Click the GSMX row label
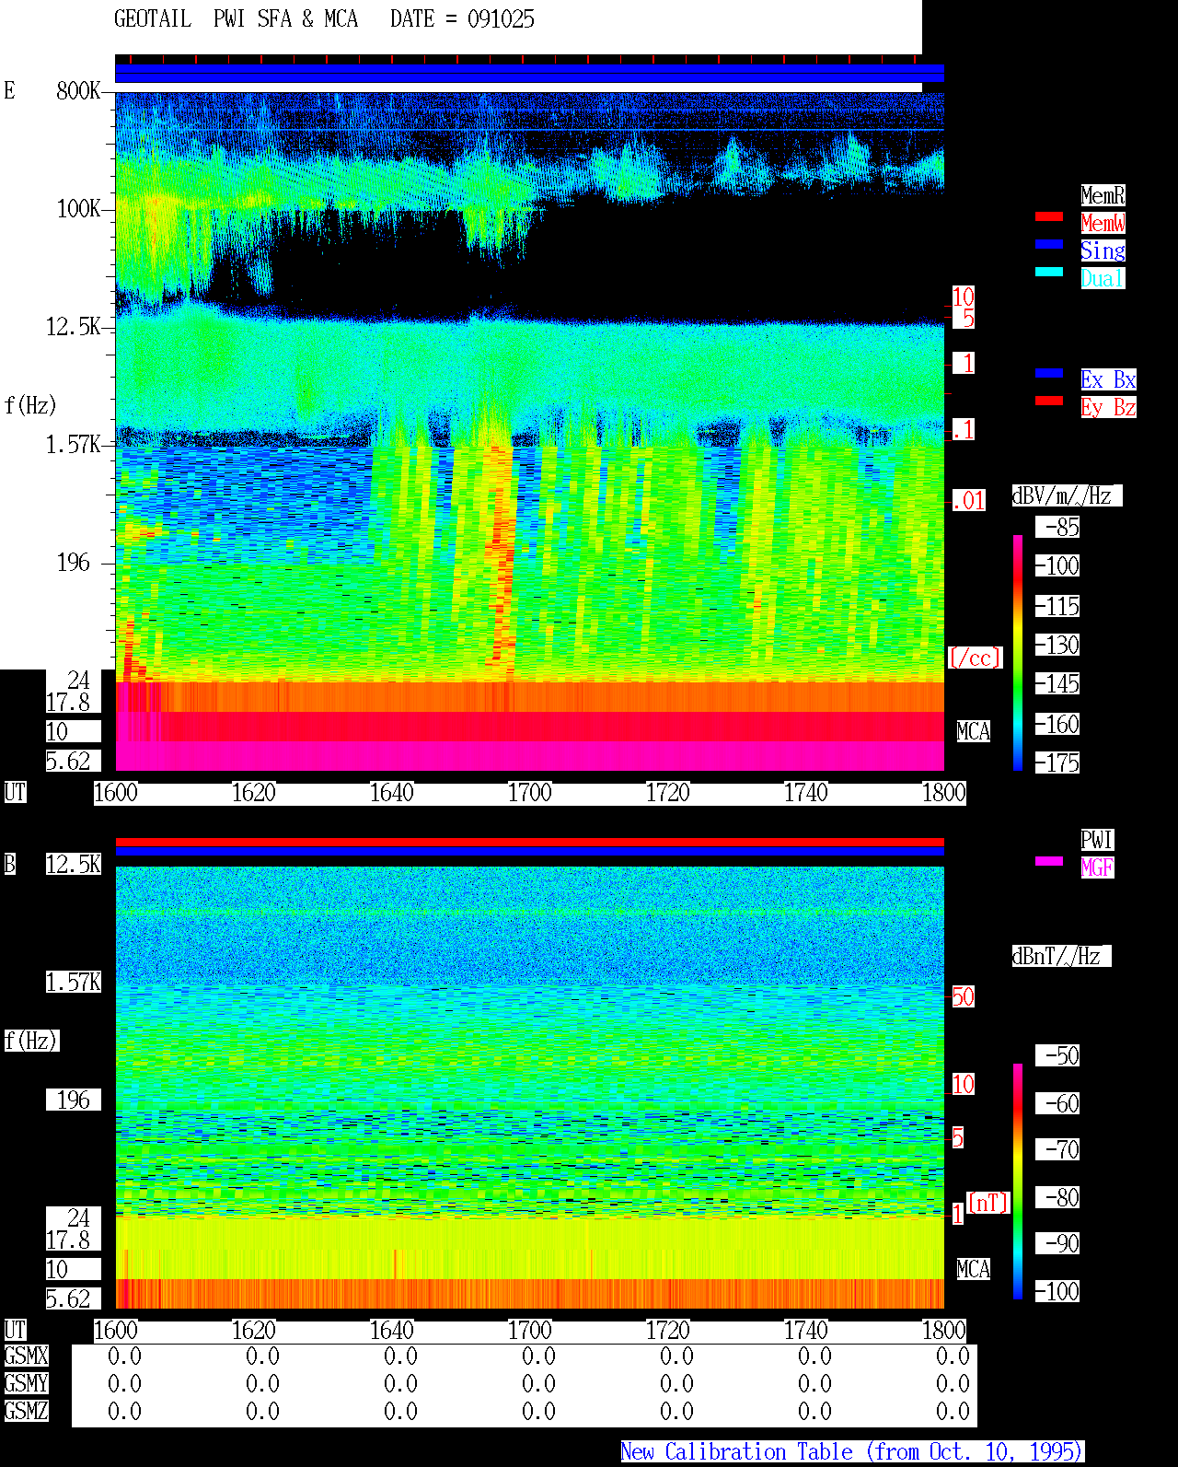1178x1467 pixels. (26, 1356)
